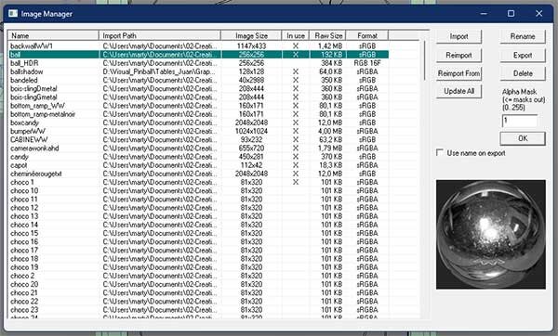558x336 pixels.
Task: Select the candy image row
Action: tap(198, 157)
